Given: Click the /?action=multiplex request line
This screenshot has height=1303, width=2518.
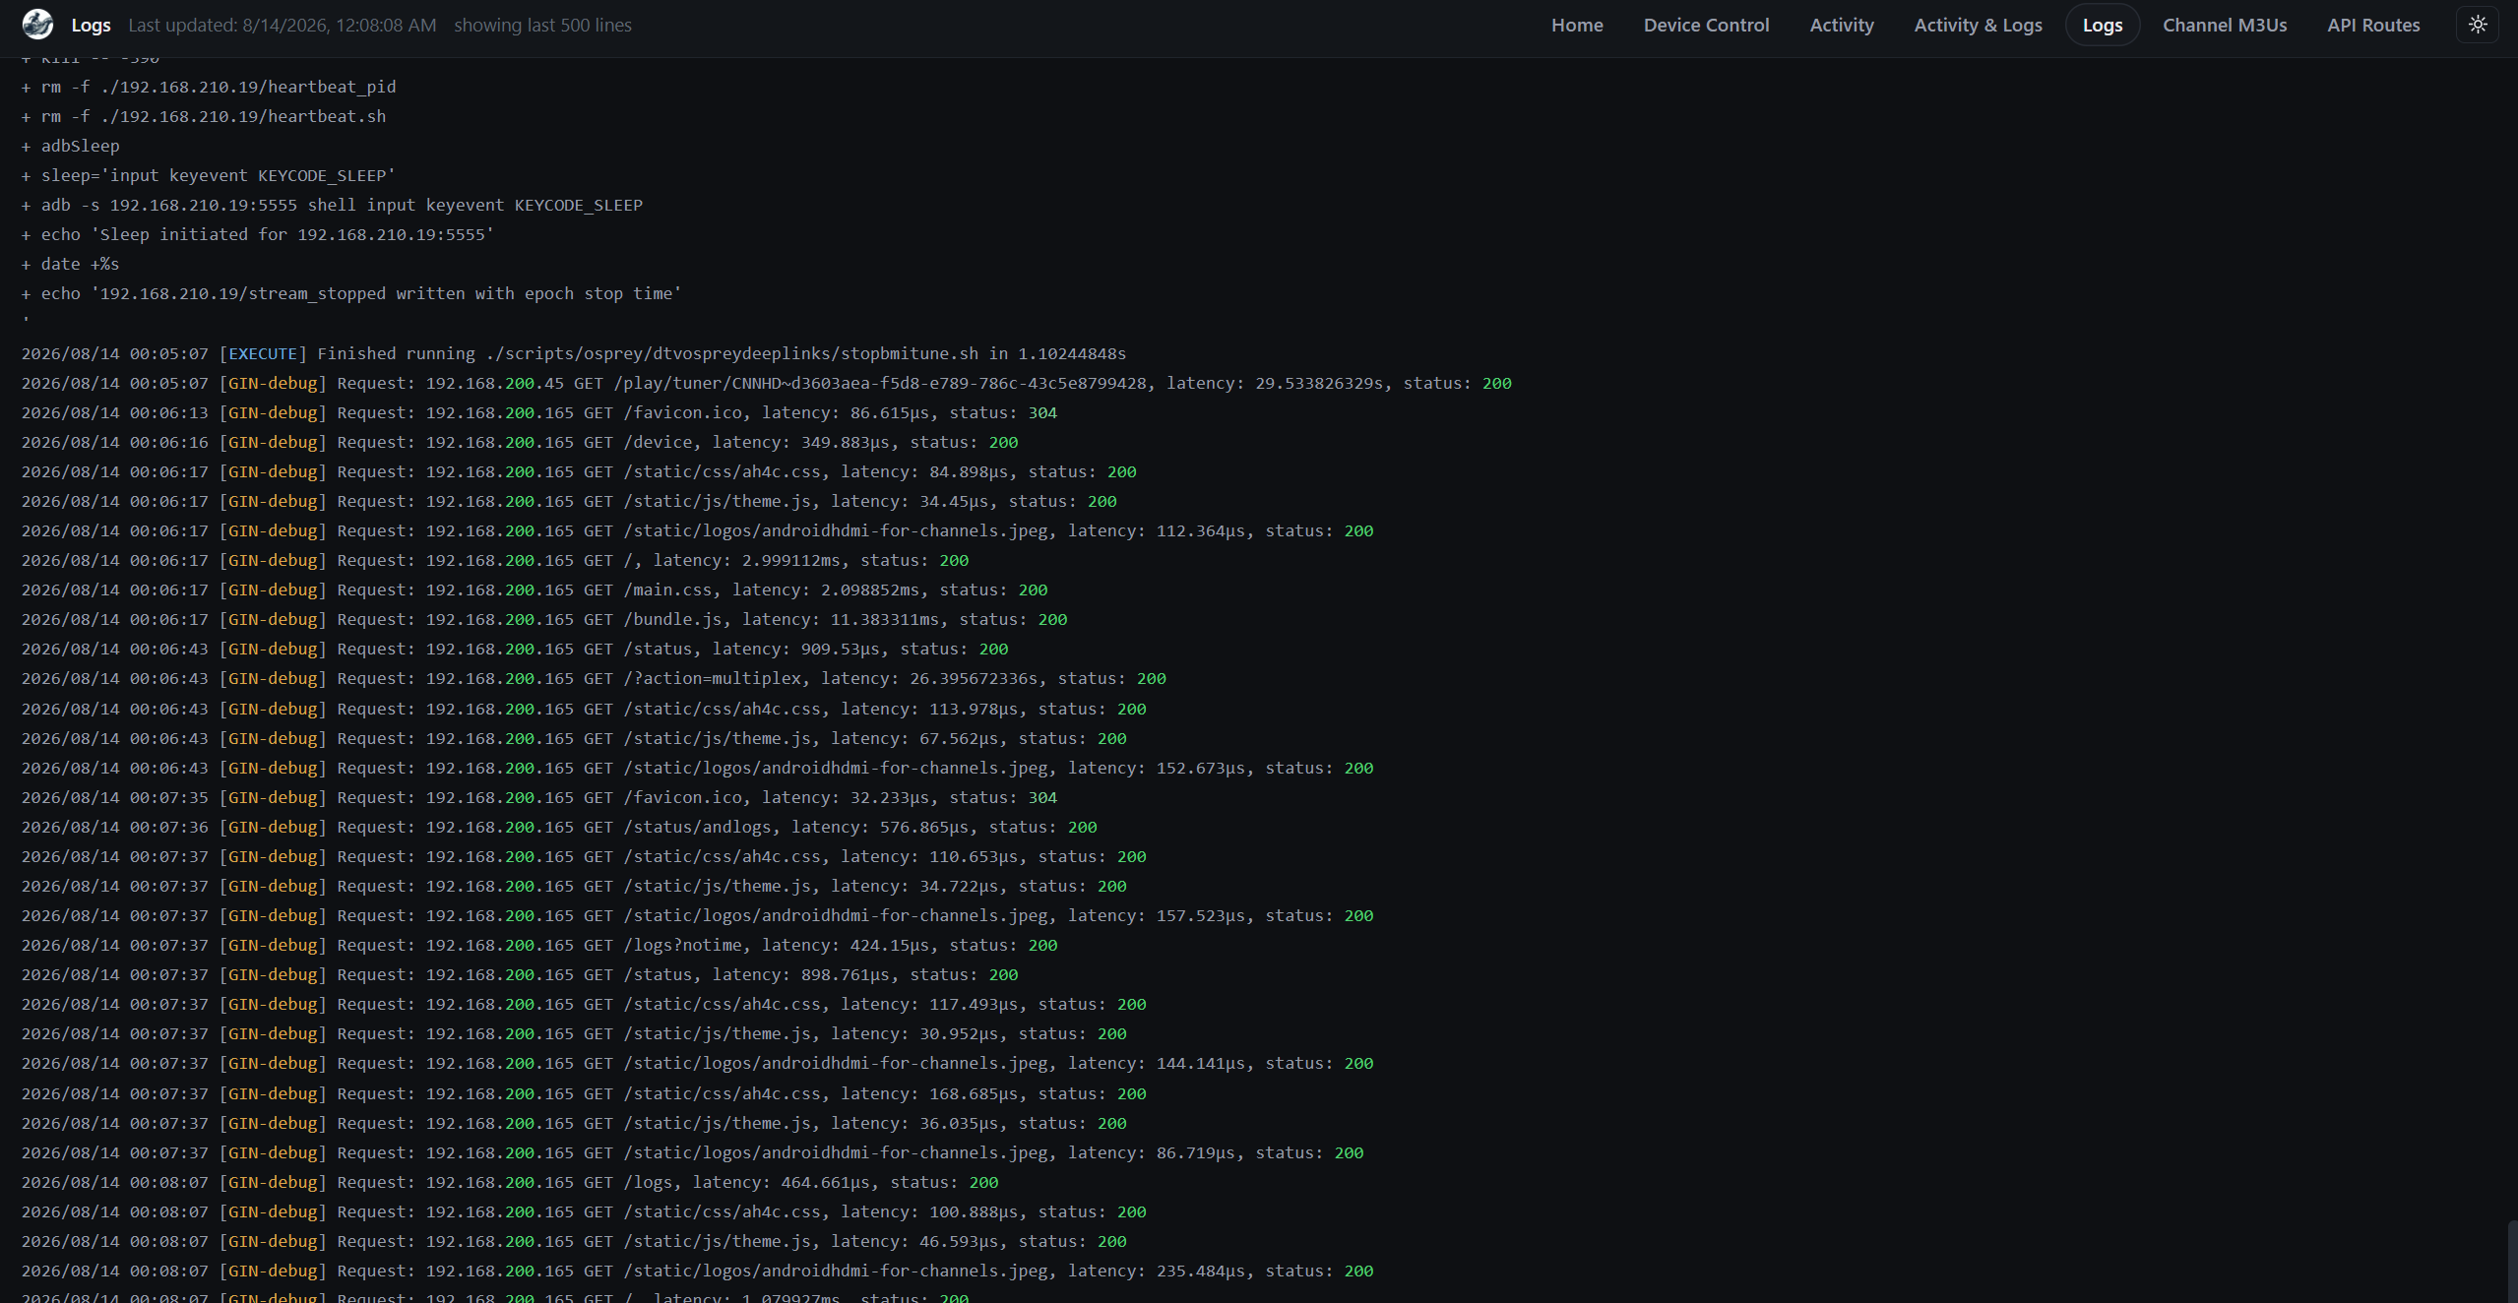Looking at the screenshot, I should [594, 678].
